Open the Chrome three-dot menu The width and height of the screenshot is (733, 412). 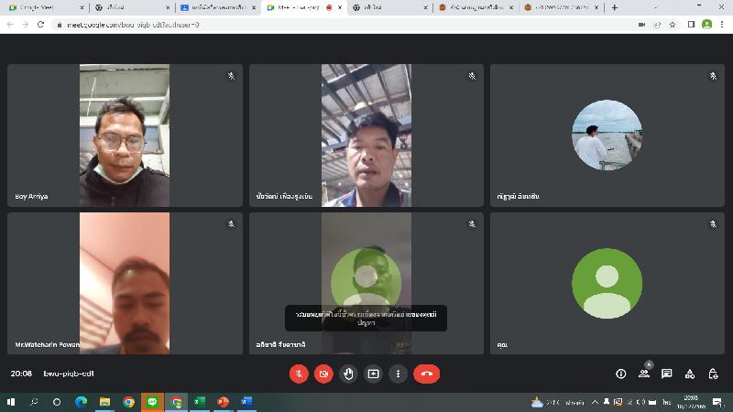click(x=722, y=25)
